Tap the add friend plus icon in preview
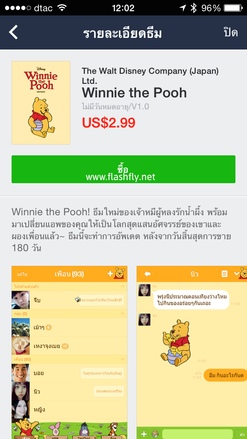Screen dimensions: 247x439 [x=110, y=274]
